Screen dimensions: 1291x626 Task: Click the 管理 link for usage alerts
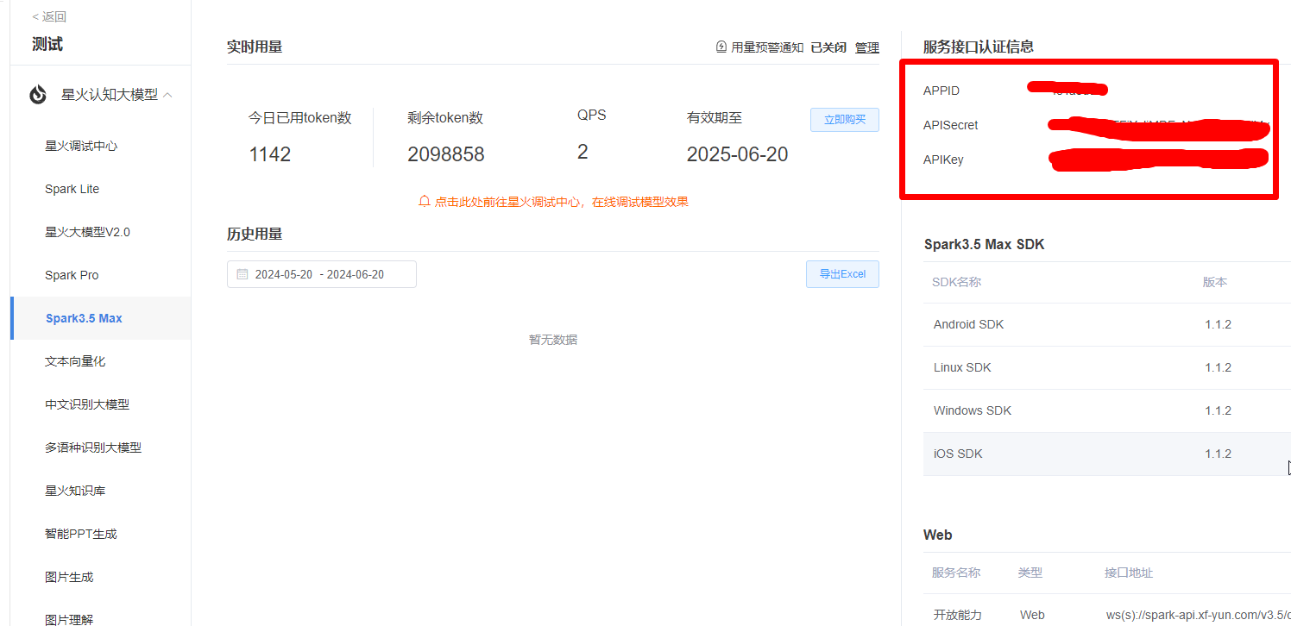pos(866,47)
